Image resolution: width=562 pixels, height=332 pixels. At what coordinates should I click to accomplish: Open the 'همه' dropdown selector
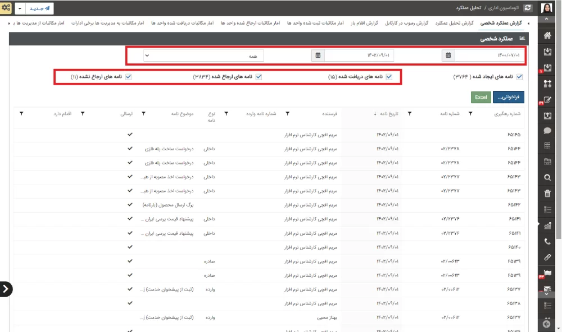pos(203,56)
